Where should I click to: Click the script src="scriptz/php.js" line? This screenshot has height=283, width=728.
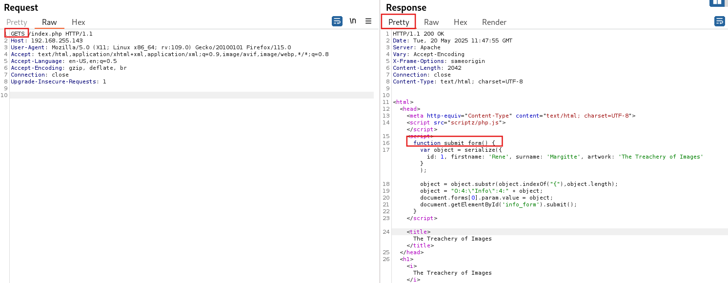tap(456, 122)
